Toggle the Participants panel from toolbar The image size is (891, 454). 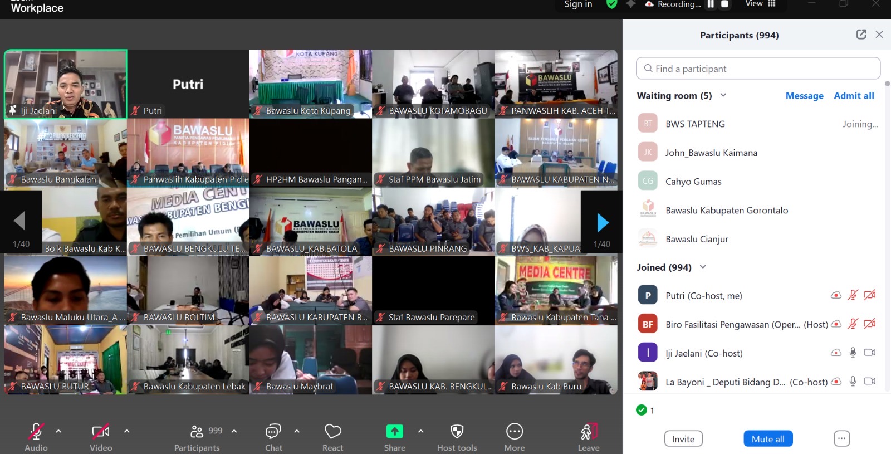197,432
